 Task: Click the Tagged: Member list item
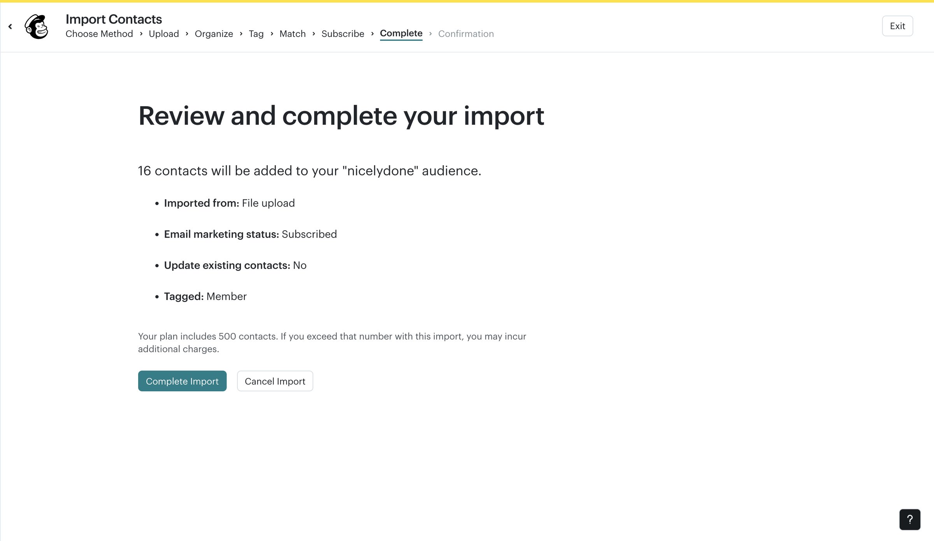pos(205,296)
